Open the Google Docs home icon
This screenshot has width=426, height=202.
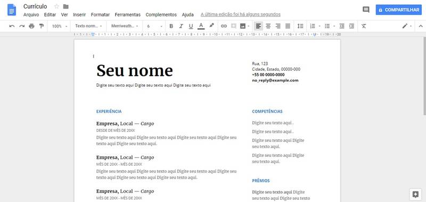pyautogui.click(x=12, y=10)
